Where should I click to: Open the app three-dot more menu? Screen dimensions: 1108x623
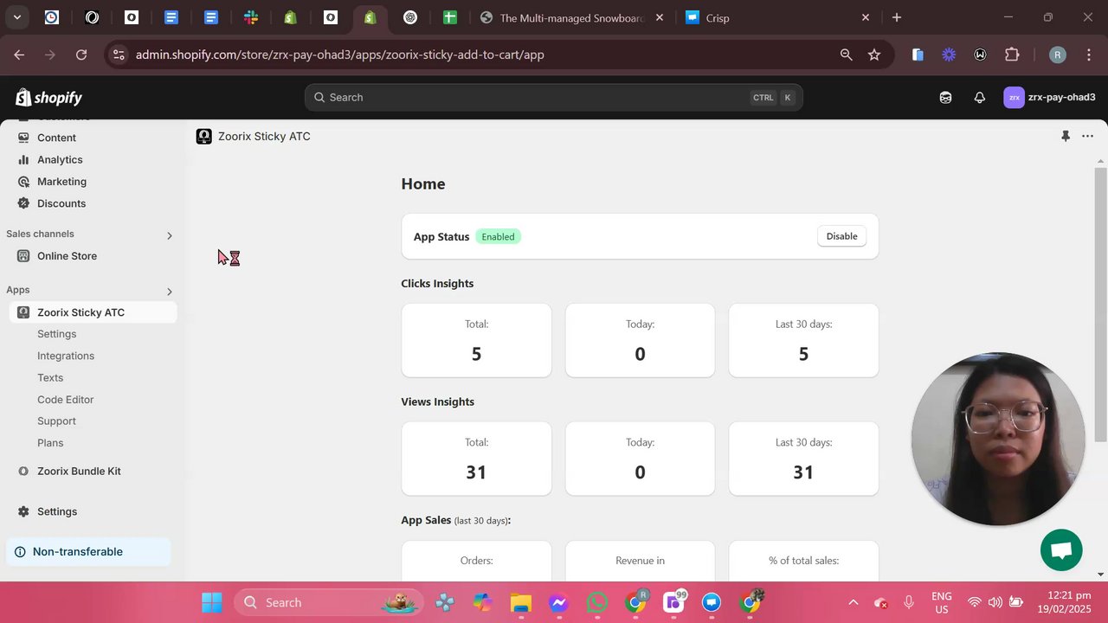(1087, 137)
